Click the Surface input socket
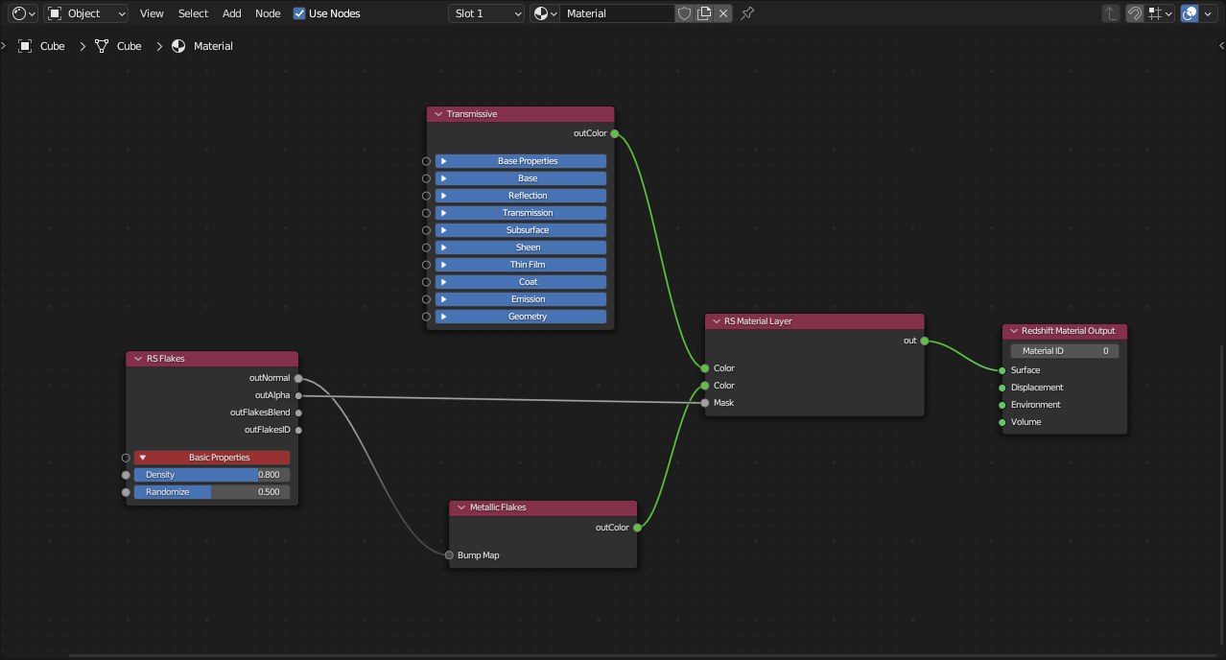1226x660 pixels. (x=1002, y=370)
